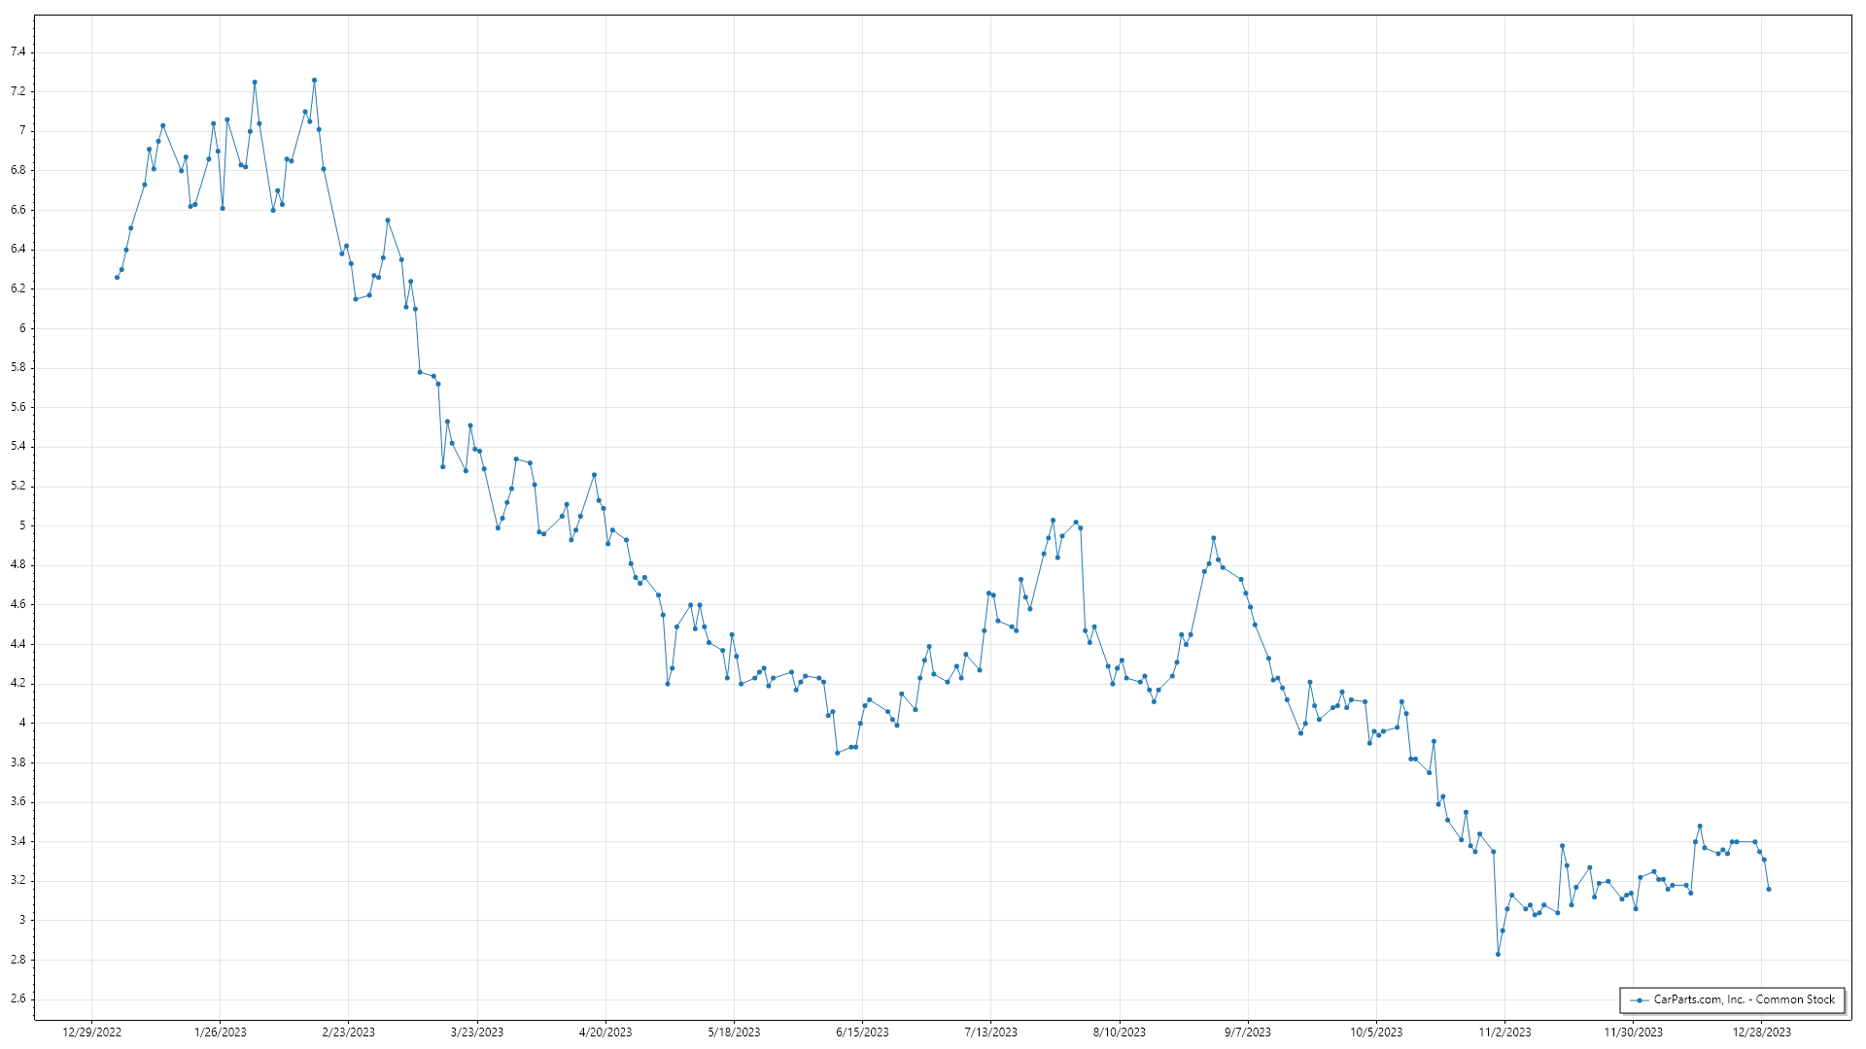Click the 3/23/2023 x-axis date label
1866x1049 pixels.
point(476,1032)
